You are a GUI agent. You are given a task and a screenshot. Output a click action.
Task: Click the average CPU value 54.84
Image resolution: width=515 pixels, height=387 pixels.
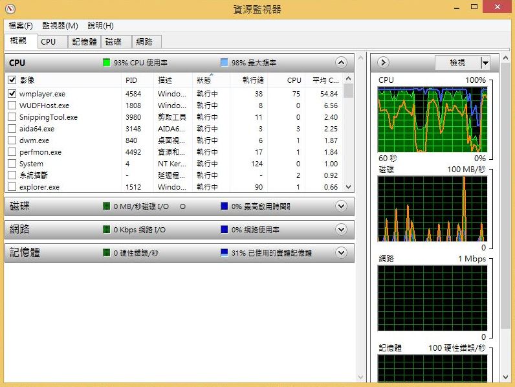[x=329, y=94]
